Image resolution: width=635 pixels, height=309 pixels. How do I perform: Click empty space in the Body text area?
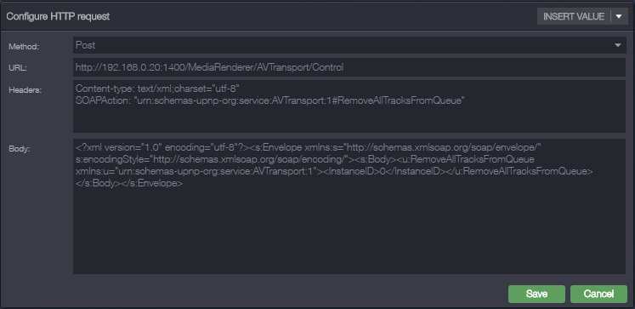[x=349, y=232]
